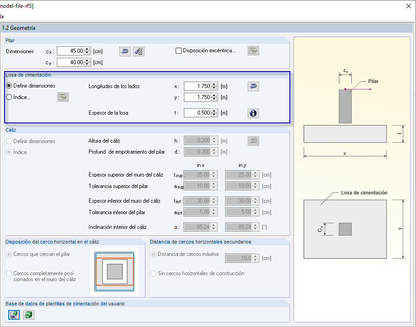Open the foundation slab Índice library icon
Viewport: 416px width, 327px height.
click(63, 97)
